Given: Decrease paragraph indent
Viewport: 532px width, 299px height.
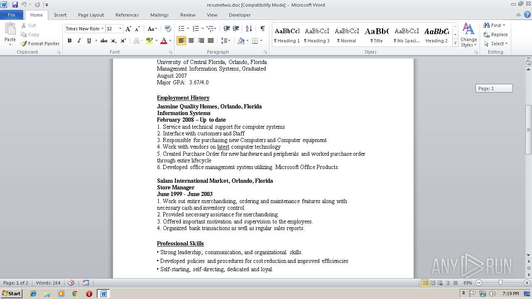Looking at the screenshot, I should point(227,29).
